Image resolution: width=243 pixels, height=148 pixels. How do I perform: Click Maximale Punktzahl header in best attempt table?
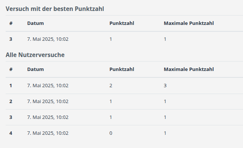tap(189, 23)
